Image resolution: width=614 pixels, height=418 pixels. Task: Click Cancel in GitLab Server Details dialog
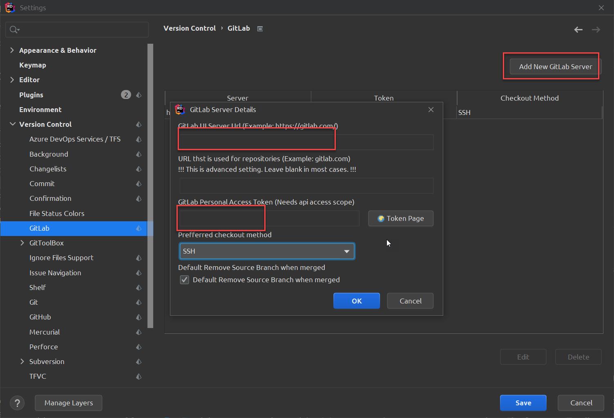pyautogui.click(x=410, y=301)
